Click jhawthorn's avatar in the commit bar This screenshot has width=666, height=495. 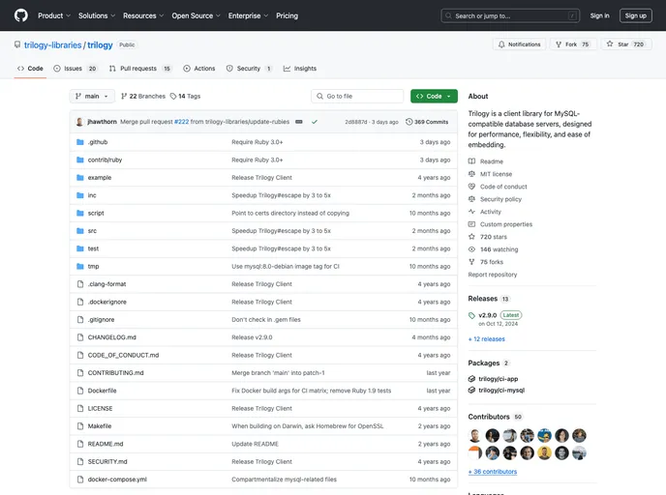79,122
